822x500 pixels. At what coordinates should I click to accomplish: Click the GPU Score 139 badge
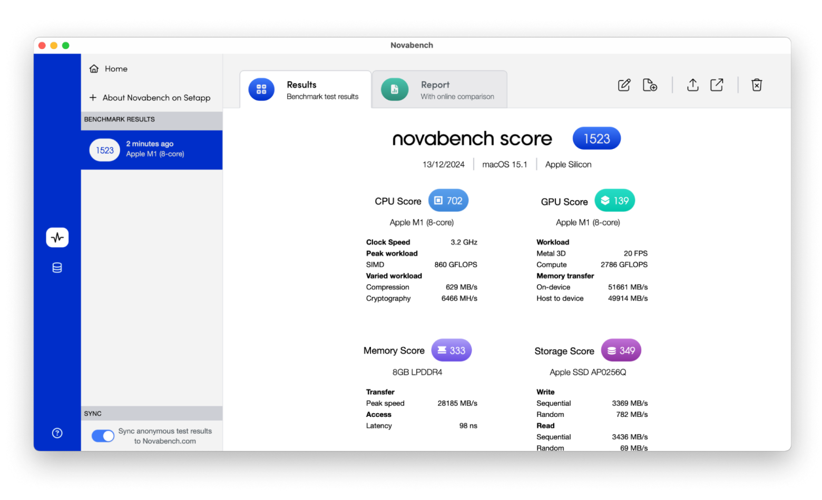click(615, 201)
